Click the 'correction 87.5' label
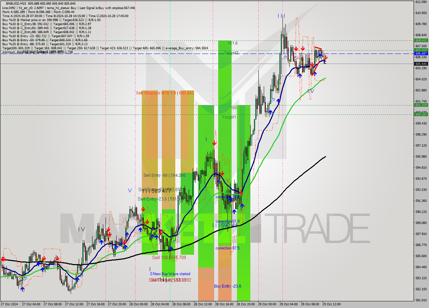This screenshot has height=308, width=429. coord(228,248)
